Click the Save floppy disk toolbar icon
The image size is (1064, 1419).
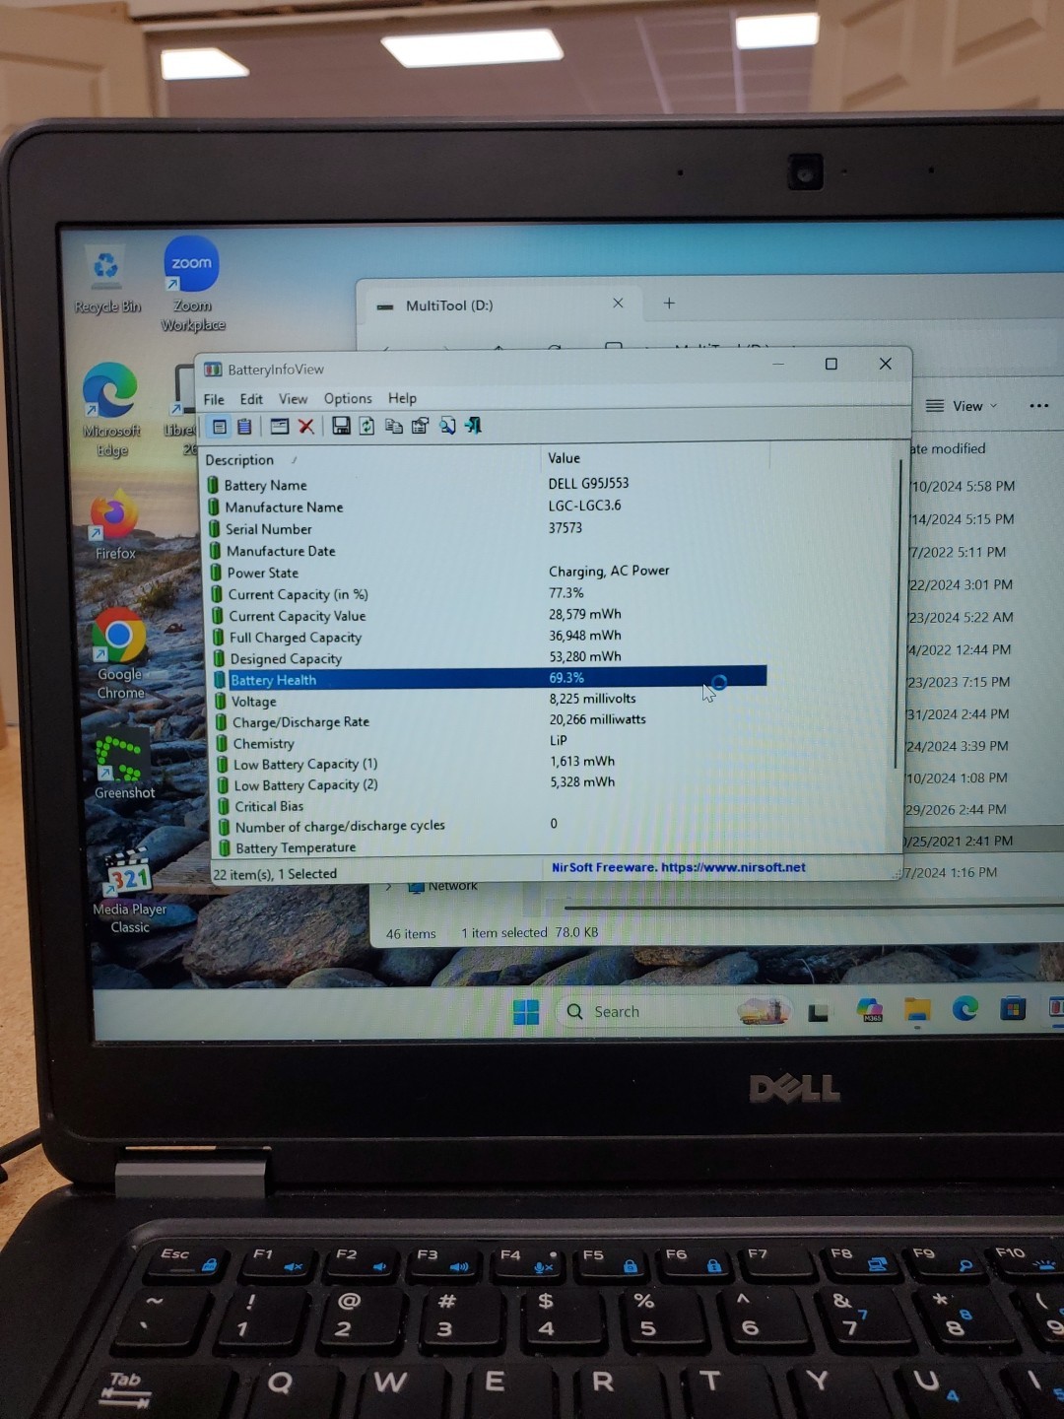341,426
